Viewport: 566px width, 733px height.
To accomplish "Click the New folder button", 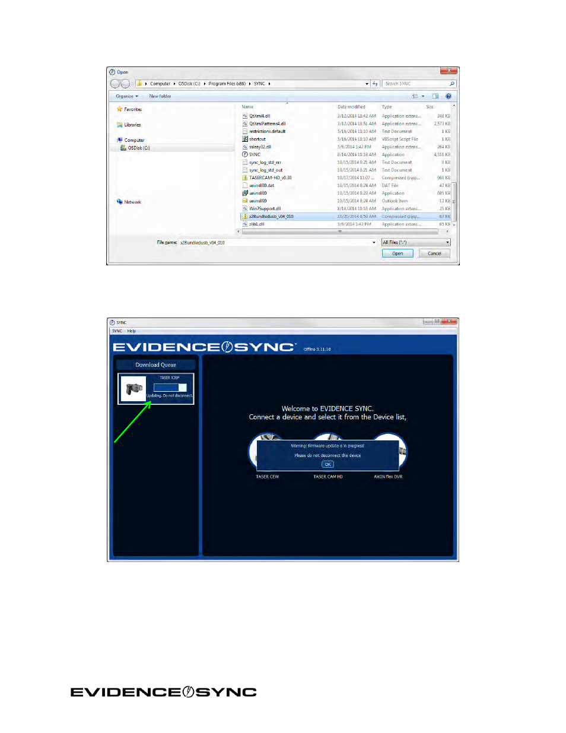I will (160, 96).
